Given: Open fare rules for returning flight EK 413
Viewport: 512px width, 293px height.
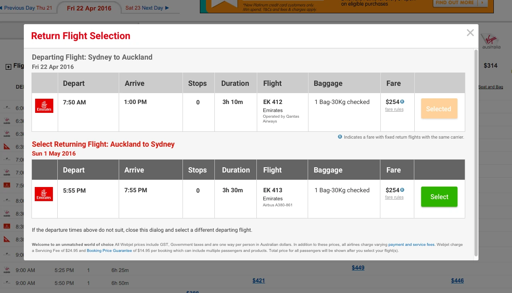Looking at the screenshot, I should tap(394, 197).
